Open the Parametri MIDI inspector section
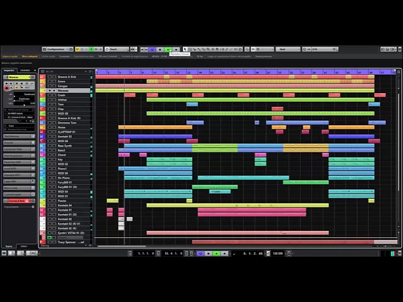 [x=19, y=162]
